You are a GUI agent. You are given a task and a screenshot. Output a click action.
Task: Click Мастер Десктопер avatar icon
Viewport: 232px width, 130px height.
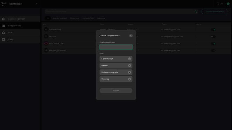46,50
